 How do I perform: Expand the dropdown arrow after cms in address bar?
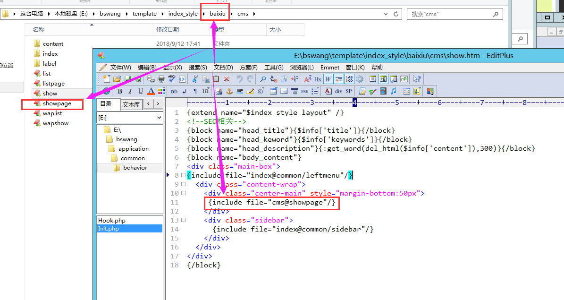[x=254, y=14]
